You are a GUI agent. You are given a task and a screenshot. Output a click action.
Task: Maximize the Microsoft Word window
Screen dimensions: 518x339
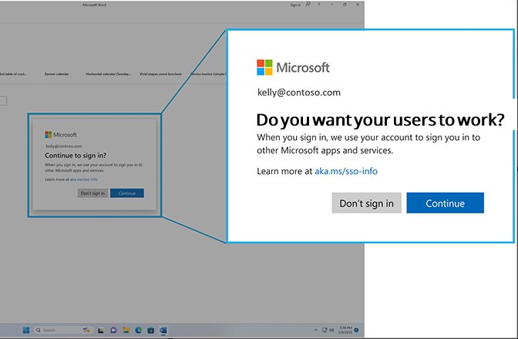pos(345,5)
